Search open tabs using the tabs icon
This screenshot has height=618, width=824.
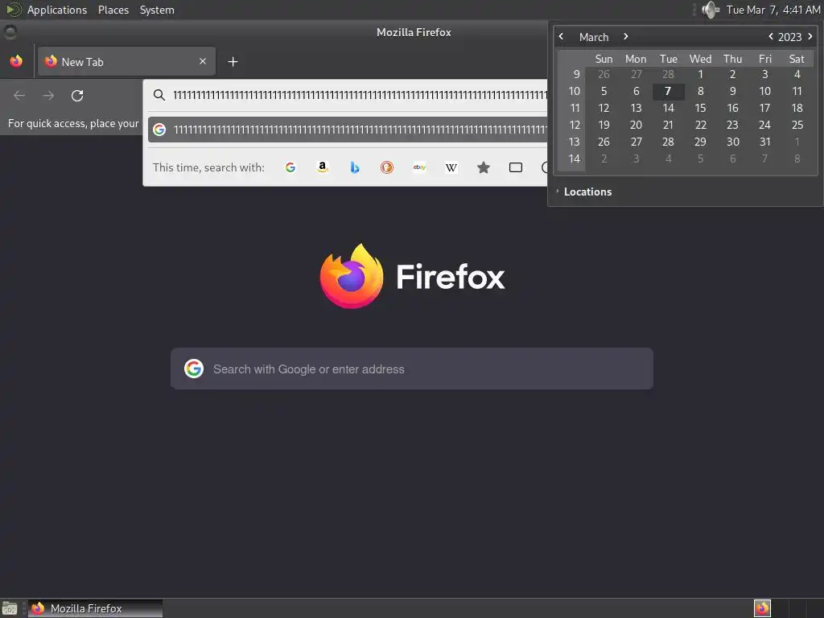coord(516,167)
